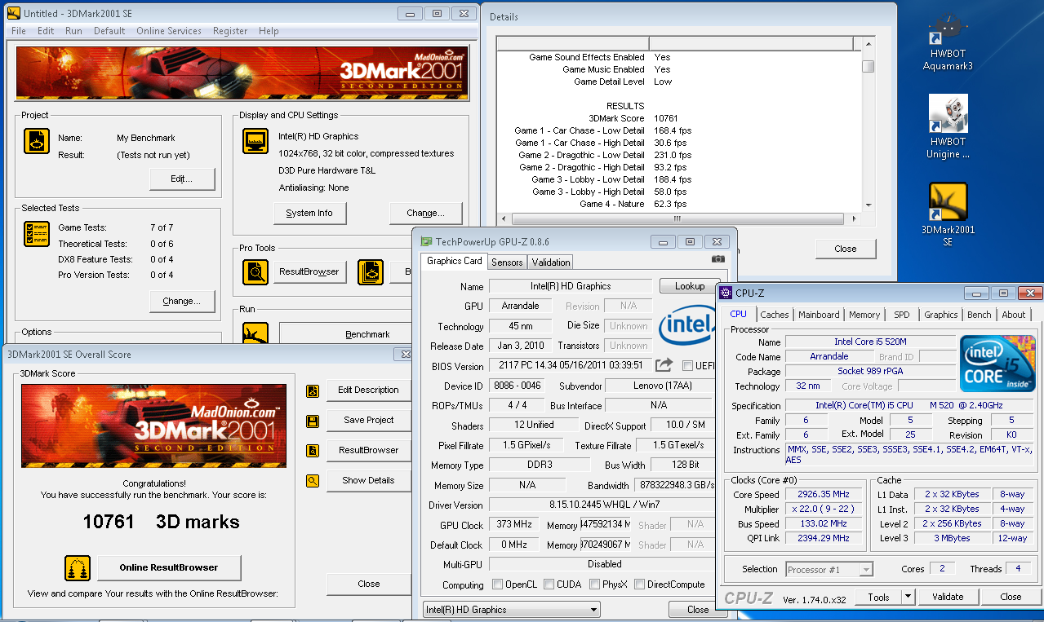The width and height of the screenshot is (1044, 622).
Task: Click the Lookup button in GPU-Z
Action: pos(690,286)
